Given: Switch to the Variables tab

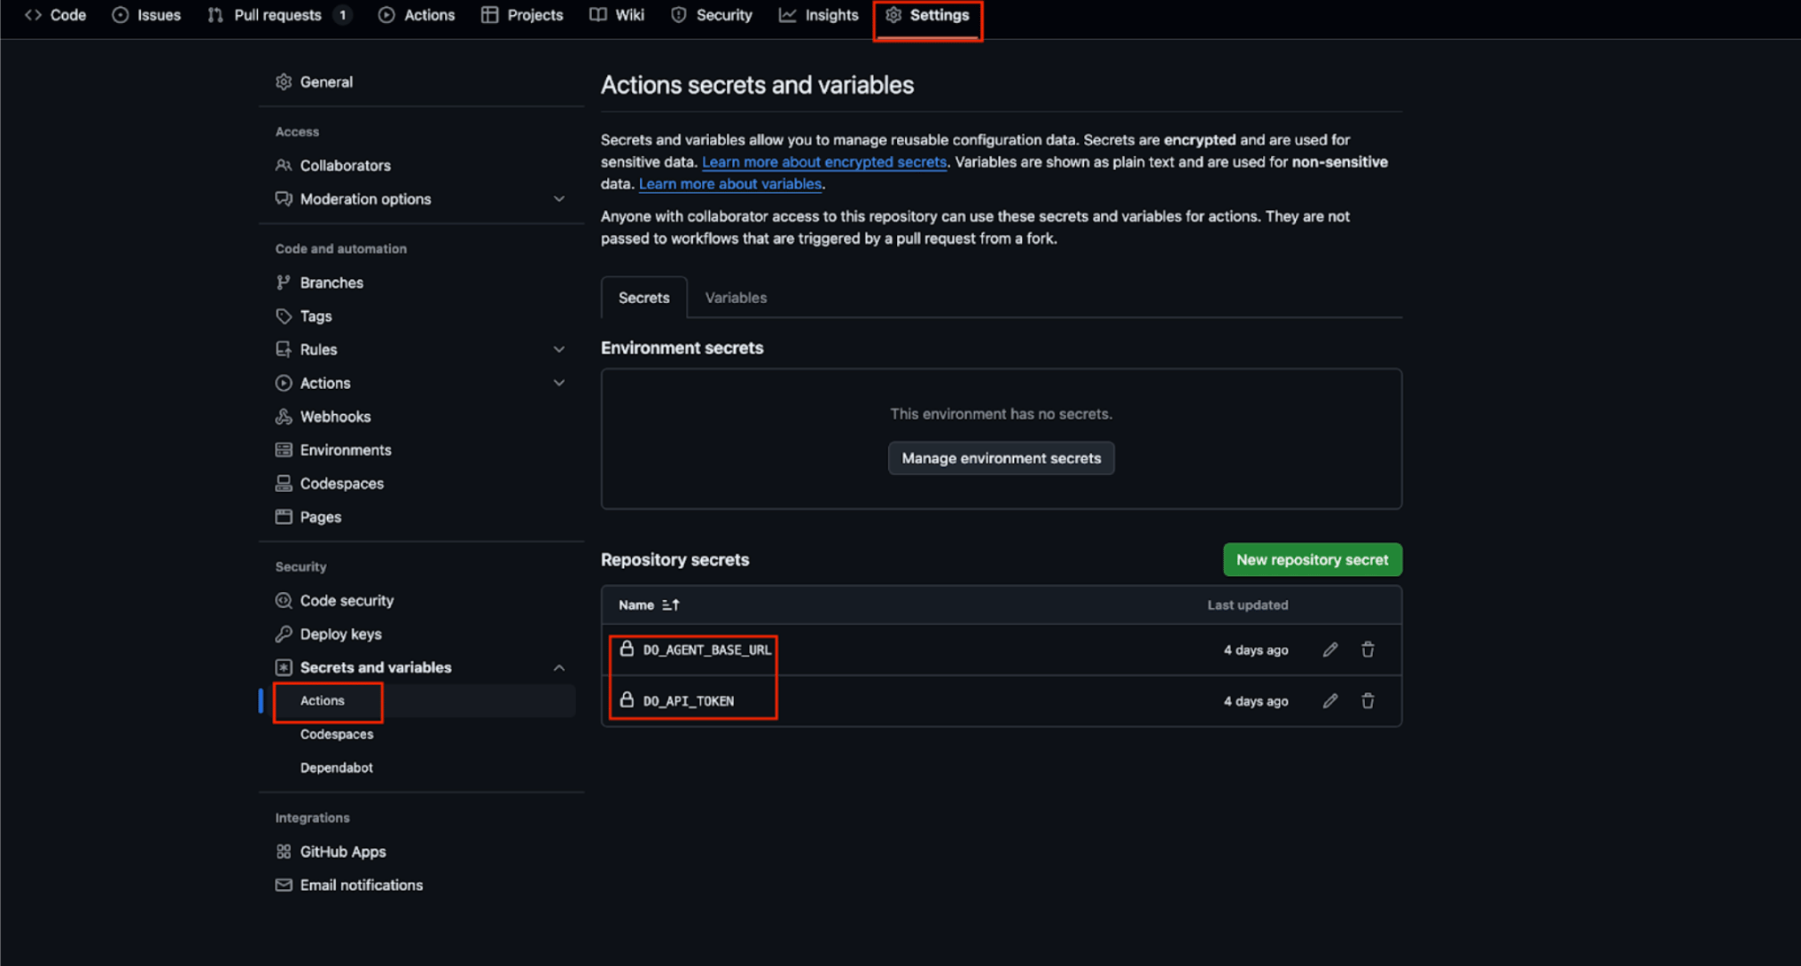Looking at the screenshot, I should coord(736,298).
